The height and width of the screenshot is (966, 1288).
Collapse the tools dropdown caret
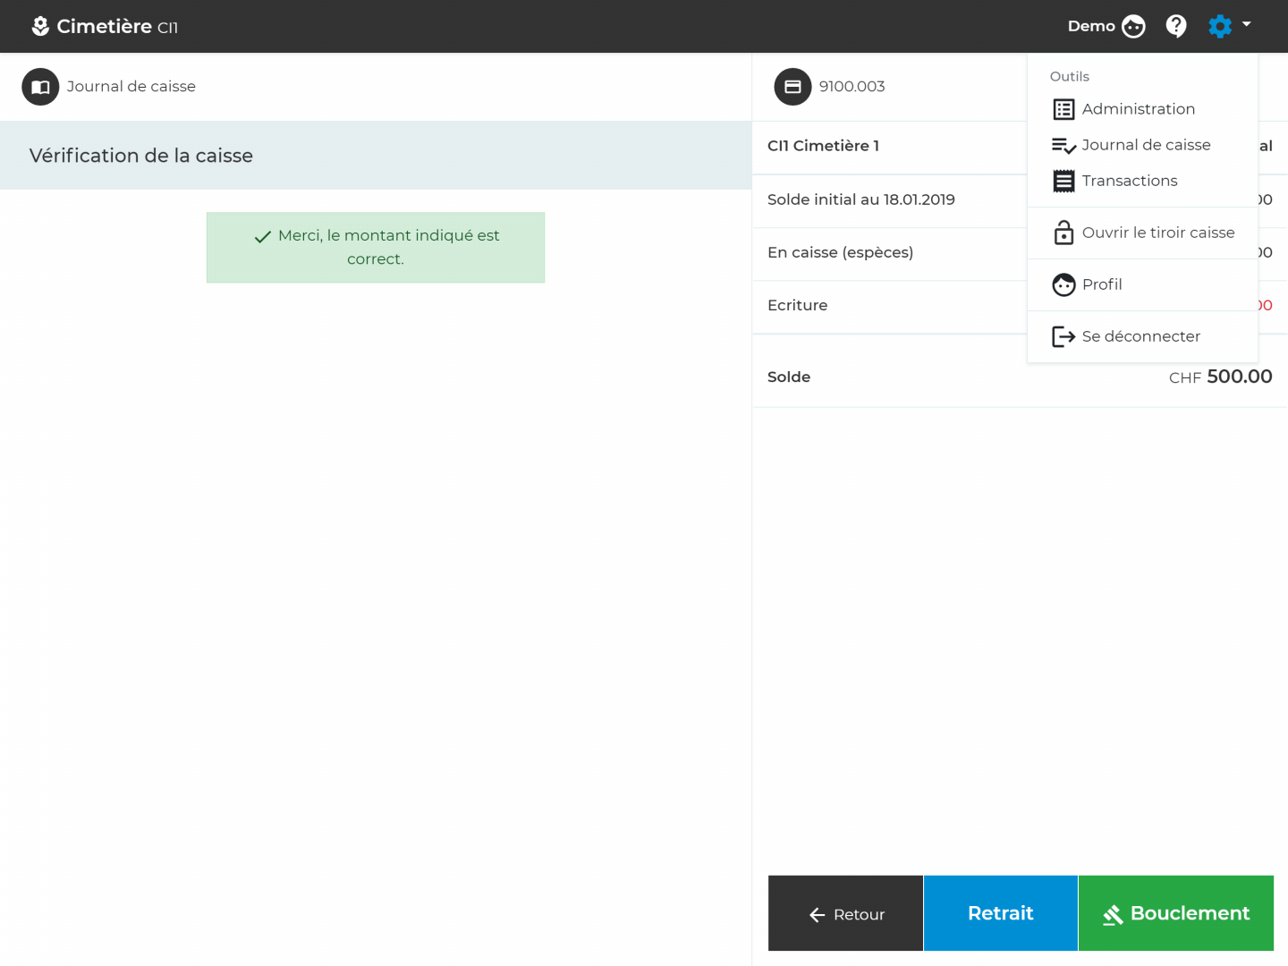pos(1247,25)
